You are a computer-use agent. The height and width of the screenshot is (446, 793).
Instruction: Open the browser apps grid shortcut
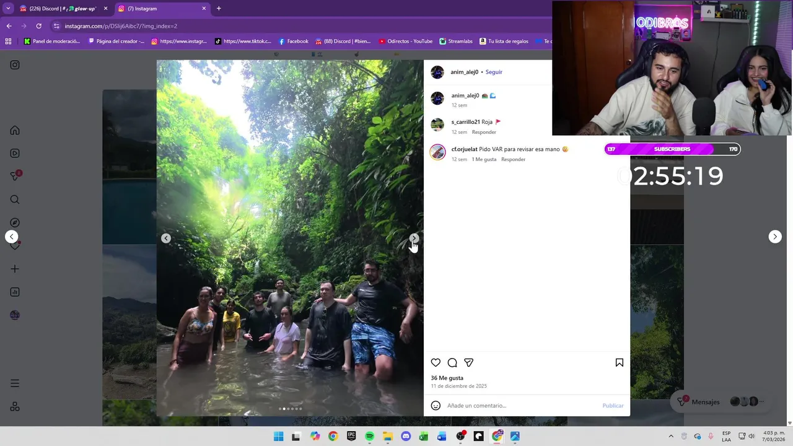pyautogui.click(x=8, y=42)
